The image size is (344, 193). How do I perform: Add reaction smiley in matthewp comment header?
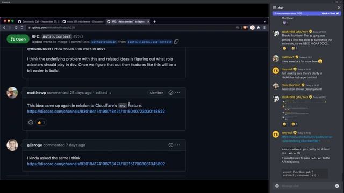click(x=171, y=93)
